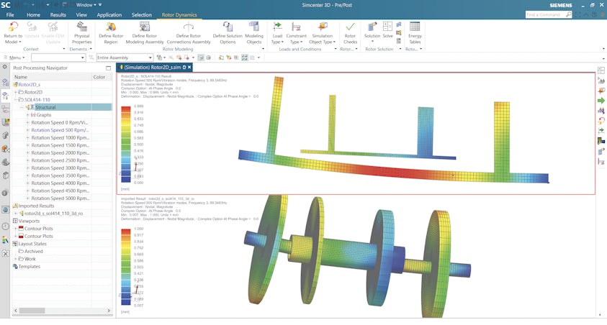Switch to the Home tab
This screenshot has width=607, height=325.
point(33,14)
